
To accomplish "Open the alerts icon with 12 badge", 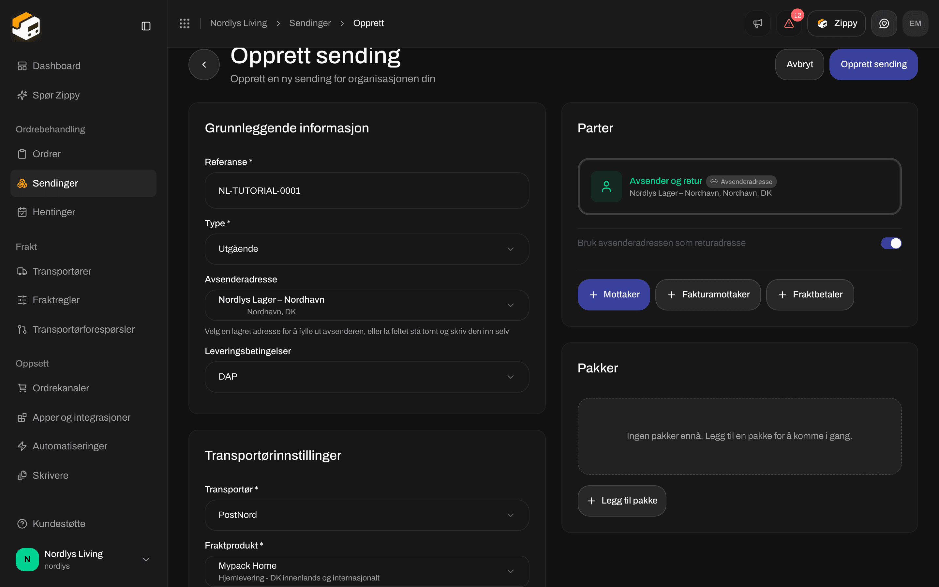I will pos(789,24).
